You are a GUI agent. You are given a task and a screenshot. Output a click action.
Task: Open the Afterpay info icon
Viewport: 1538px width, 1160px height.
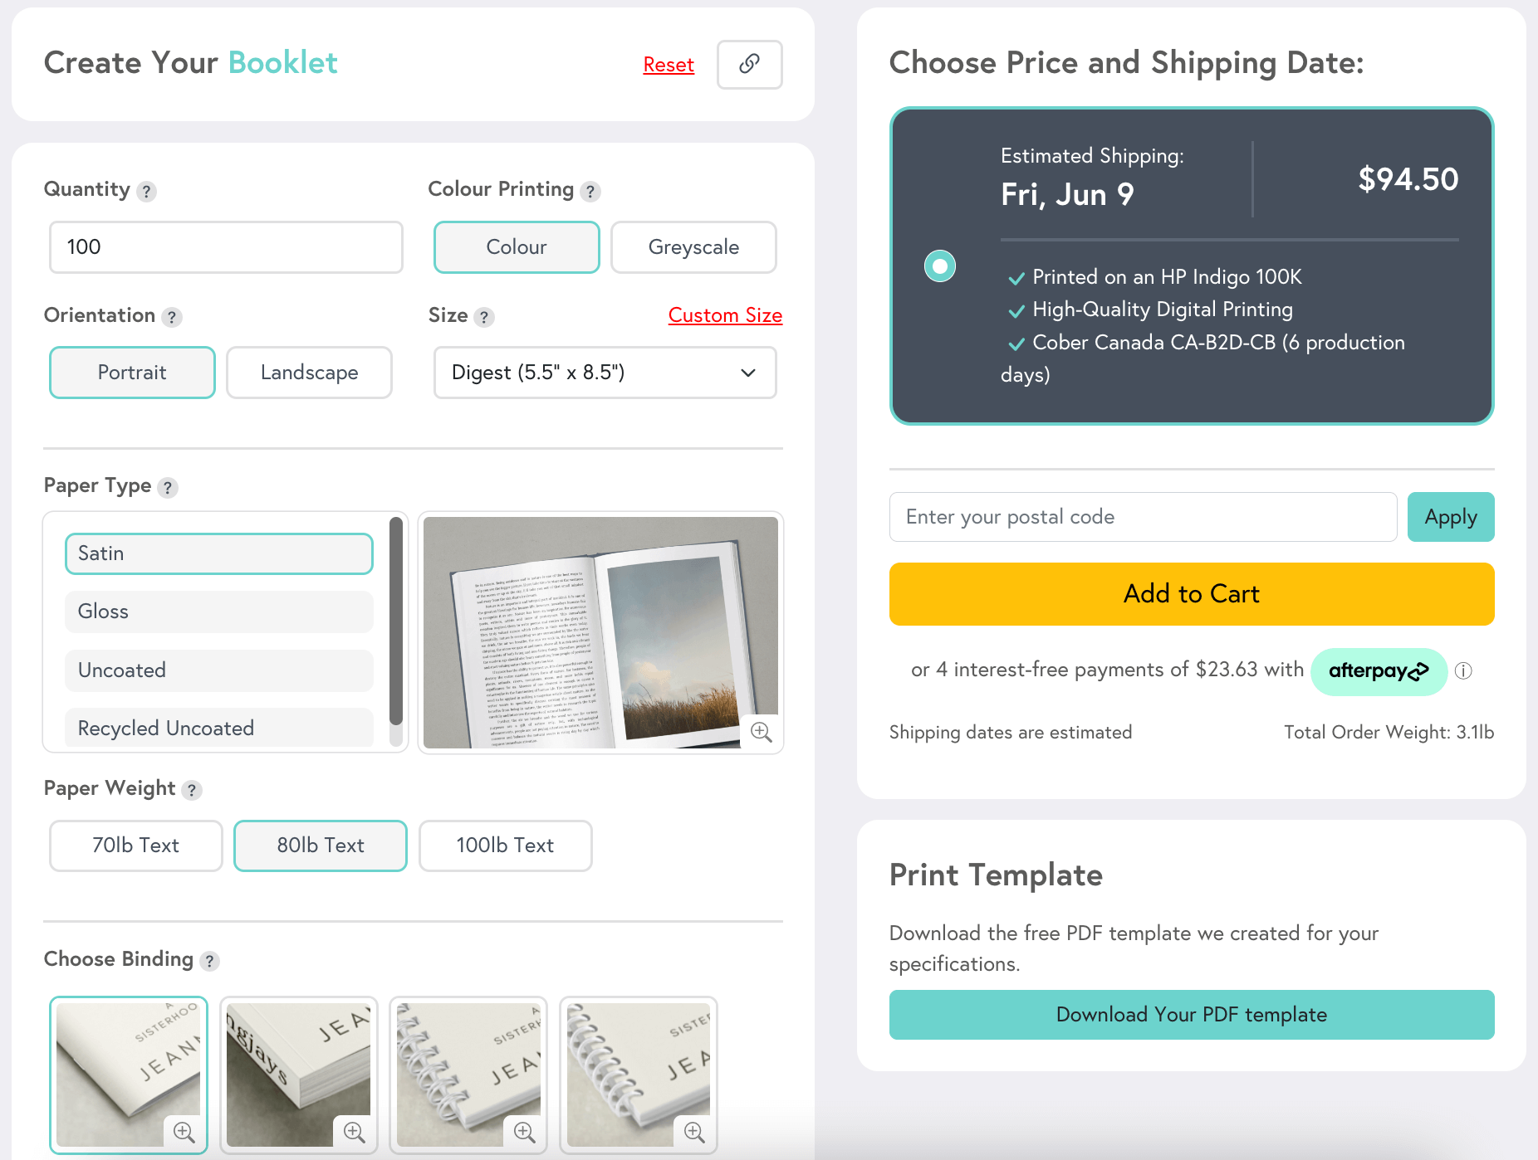point(1463,670)
